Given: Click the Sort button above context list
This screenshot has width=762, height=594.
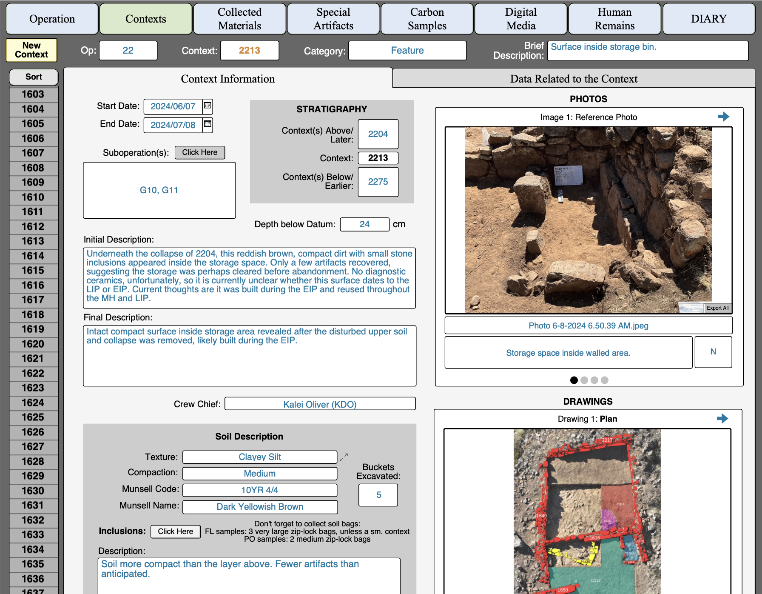Looking at the screenshot, I should coord(34,77).
